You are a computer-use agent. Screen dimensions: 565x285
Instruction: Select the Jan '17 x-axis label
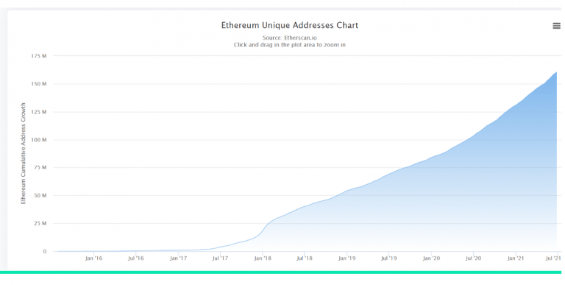click(178, 258)
